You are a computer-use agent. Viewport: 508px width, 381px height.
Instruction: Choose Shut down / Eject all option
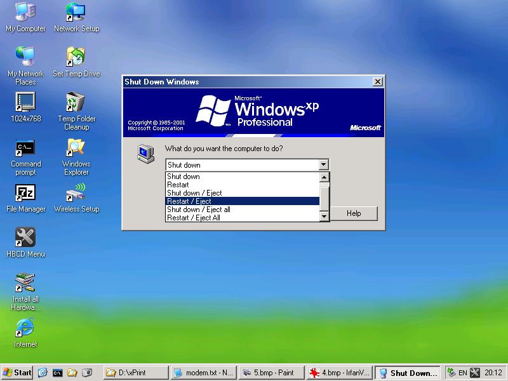click(243, 210)
